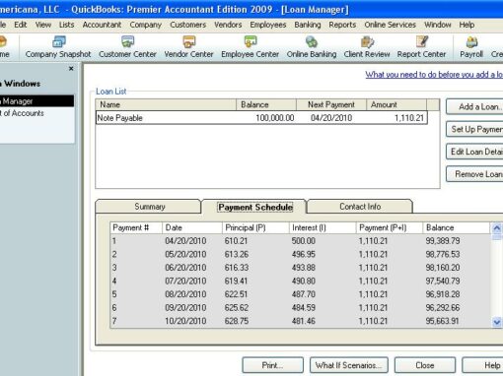The image size is (503, 376).
Task: Open the Edit menu
Action: click(x=21, y=25)
